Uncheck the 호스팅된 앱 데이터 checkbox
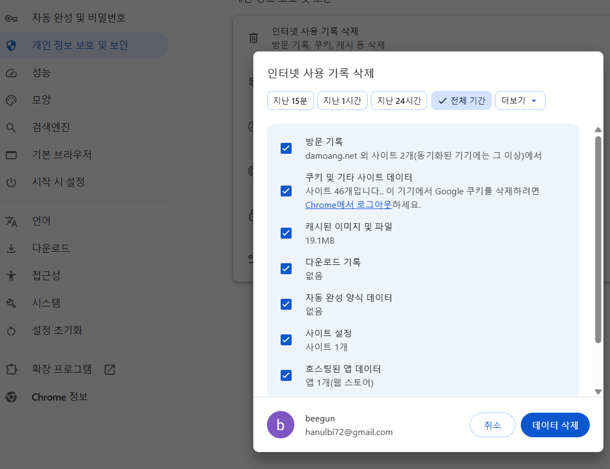The height and width of the screenshot is (469, 610). pyautogui.click(x=286, y=375)
